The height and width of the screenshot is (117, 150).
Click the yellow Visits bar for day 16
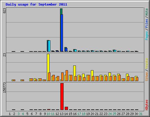pos(74,71)
